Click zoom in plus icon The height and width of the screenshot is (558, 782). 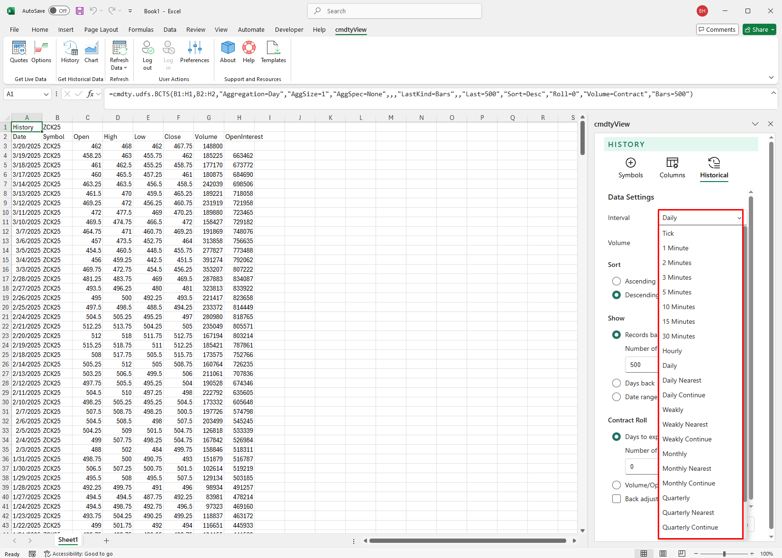(752, 554)
